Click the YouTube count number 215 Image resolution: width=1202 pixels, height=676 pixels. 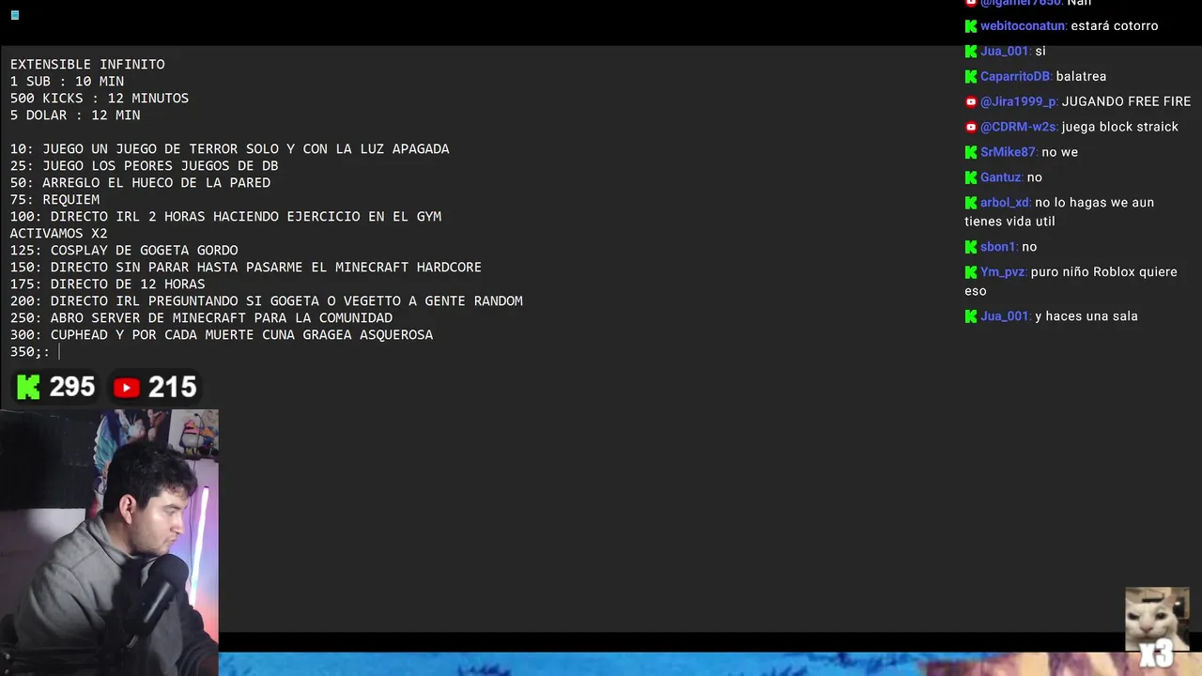tap(172, 387)
